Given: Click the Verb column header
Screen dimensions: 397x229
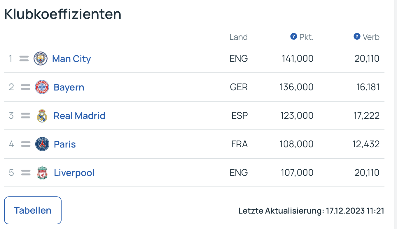Looking at the screenshot, I should [x=371, y=37].
